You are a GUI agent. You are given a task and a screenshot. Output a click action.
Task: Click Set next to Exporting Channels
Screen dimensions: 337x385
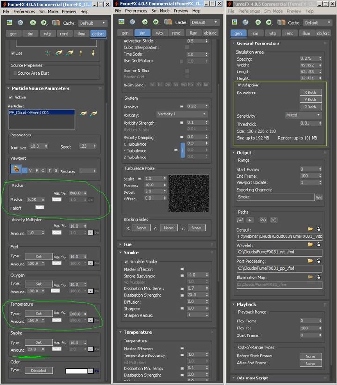[319, 198]
